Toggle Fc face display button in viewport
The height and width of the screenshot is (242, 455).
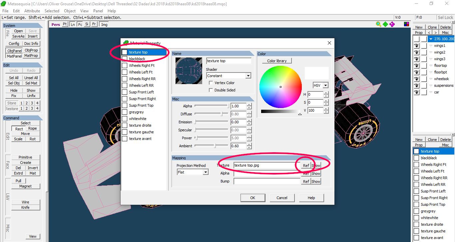(x=80, y=24)
